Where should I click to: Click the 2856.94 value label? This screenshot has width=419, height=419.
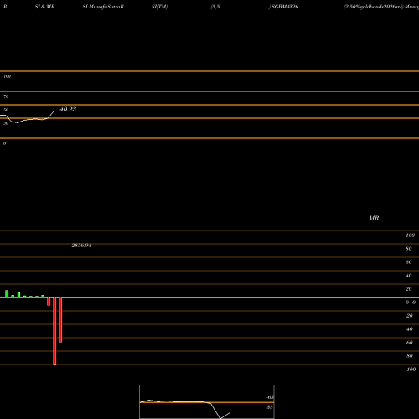pos(81,246)
